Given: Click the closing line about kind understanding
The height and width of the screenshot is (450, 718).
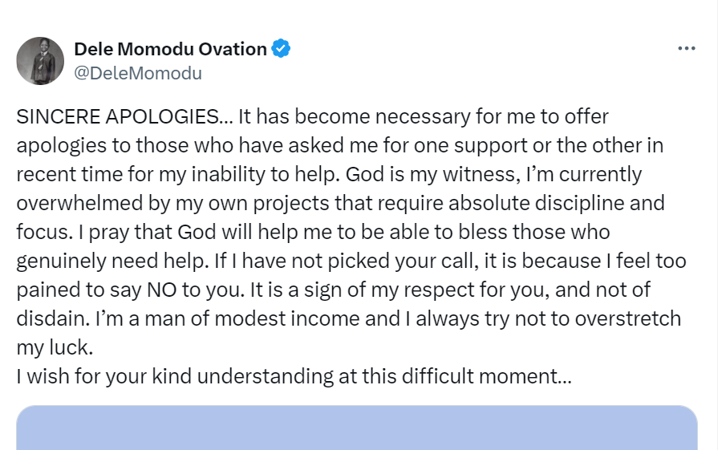Looking at the screenshot, I should [294, 377].
